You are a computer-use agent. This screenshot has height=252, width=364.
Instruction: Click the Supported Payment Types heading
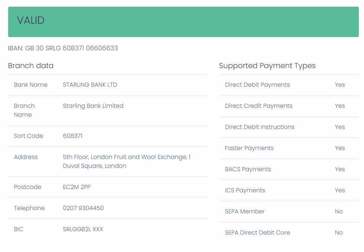[267, 66]
